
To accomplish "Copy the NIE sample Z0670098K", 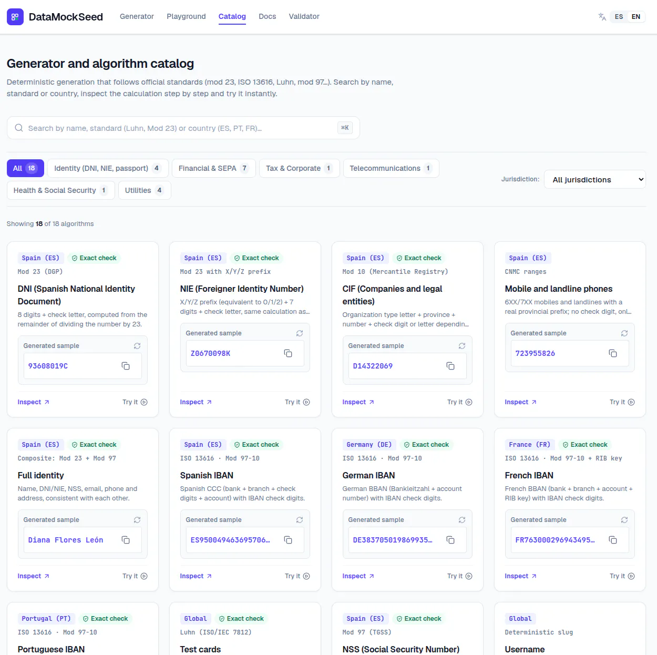I will [288, 353].
